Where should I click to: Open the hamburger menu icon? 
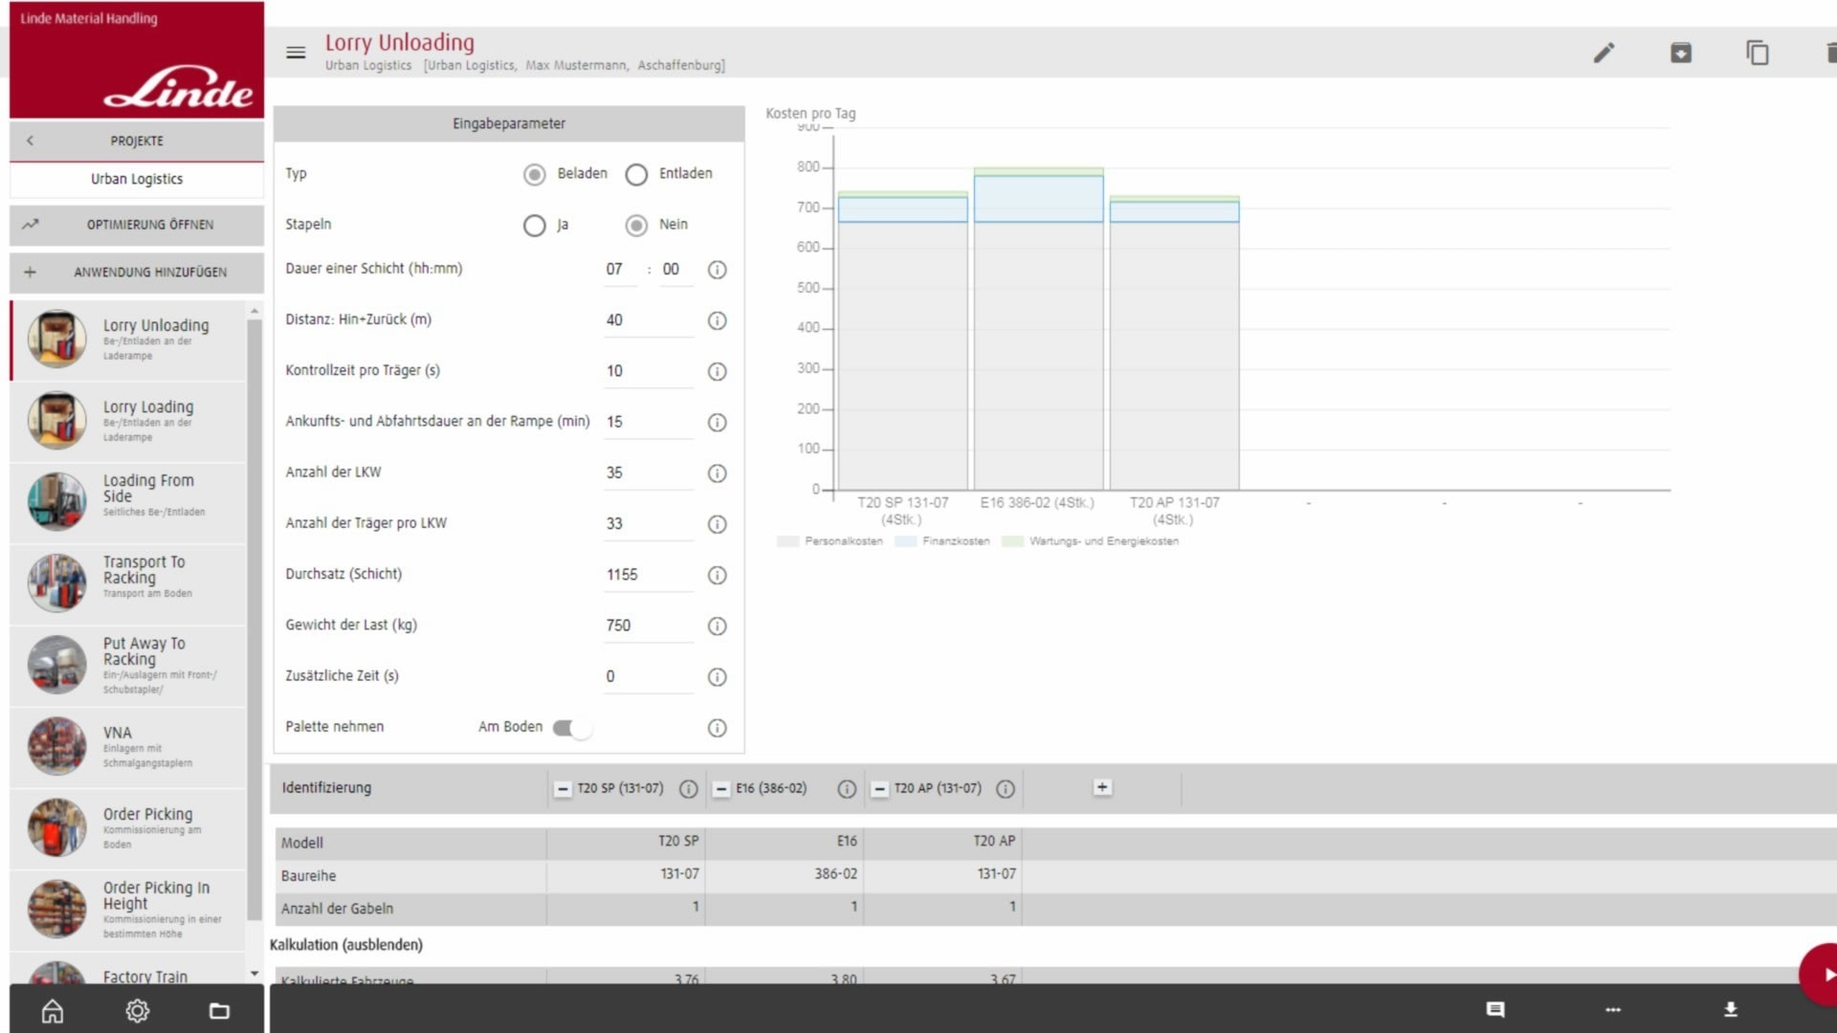pyautogui.click(x=296, y=53)
